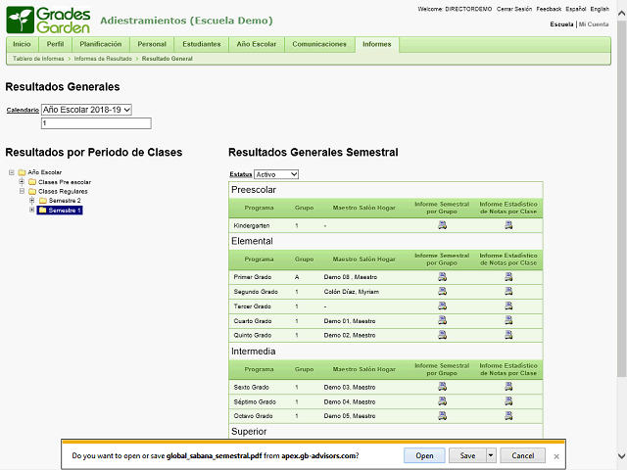Open Octavo Grado semestral group report icon

(x=442, y=415)
